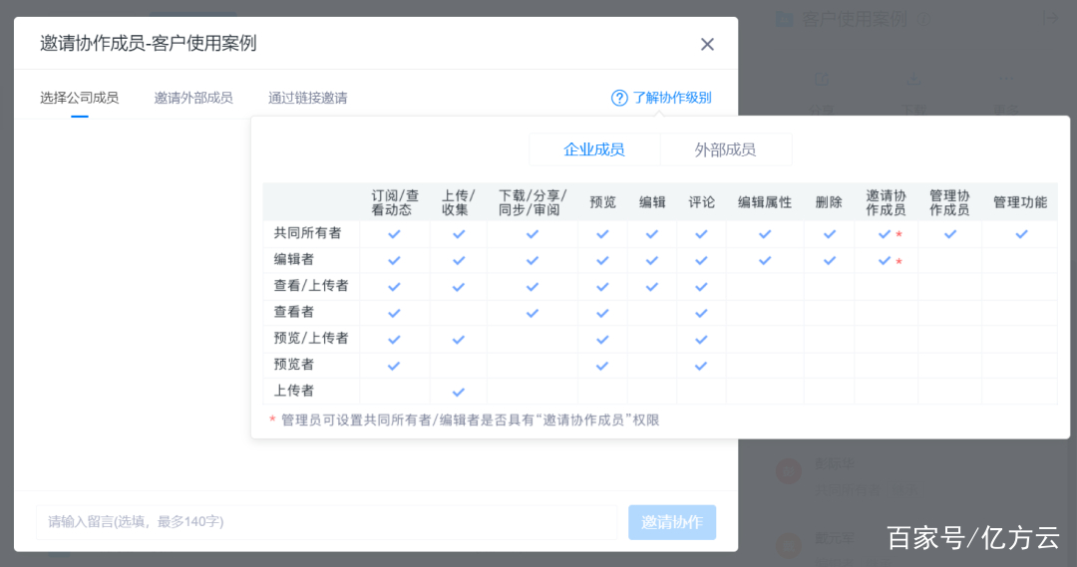Click the 邀请协作 button
1077x567 pixels.
672,522
